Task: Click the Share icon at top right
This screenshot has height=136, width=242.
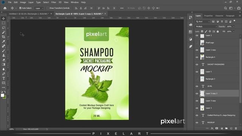Action: click(239, 8)
